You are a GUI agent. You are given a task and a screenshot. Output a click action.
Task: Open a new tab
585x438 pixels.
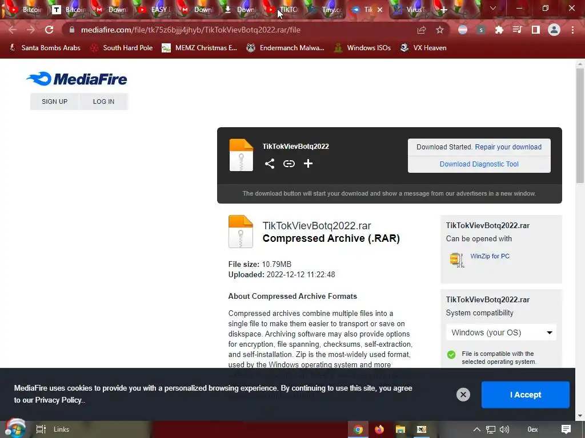pyautogui.click(x=443, y=10)
